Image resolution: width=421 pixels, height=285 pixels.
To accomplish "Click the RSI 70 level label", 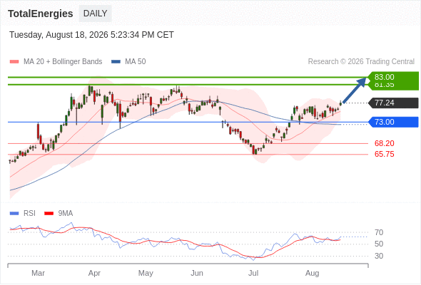I will 379,232.
